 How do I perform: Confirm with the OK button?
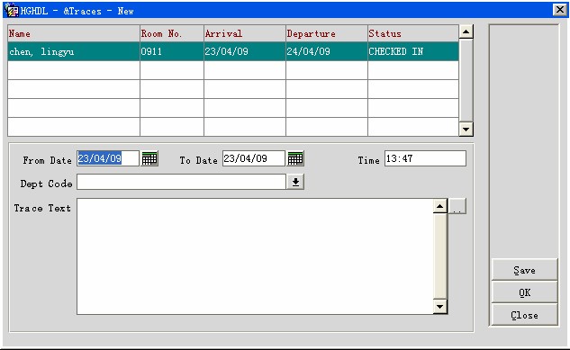click(x=524, y=292)
